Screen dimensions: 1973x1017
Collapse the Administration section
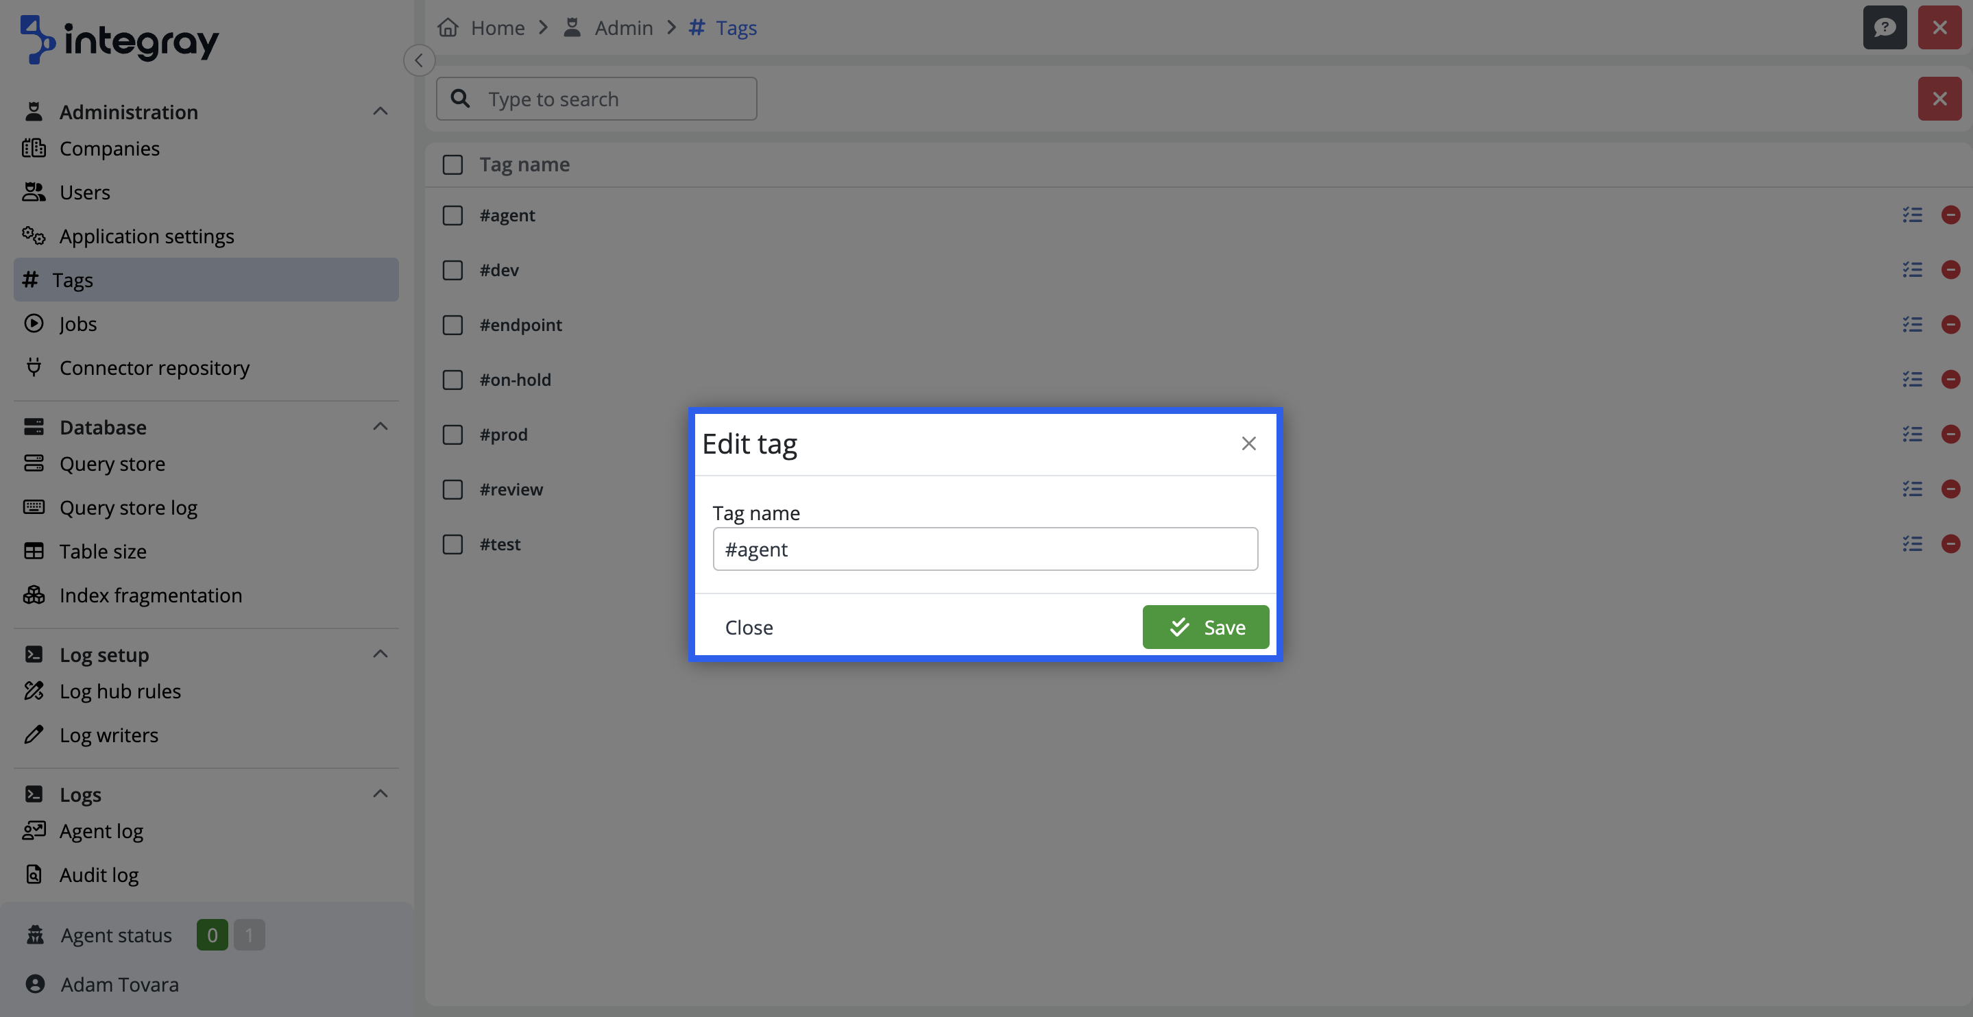click(380, 111)
